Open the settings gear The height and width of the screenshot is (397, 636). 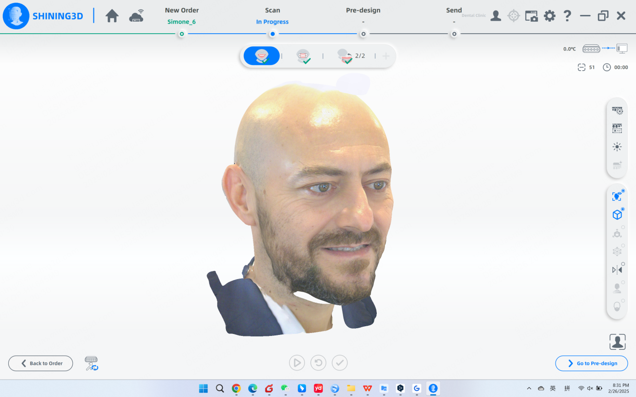pyautogui.click(x=550, y=16)
